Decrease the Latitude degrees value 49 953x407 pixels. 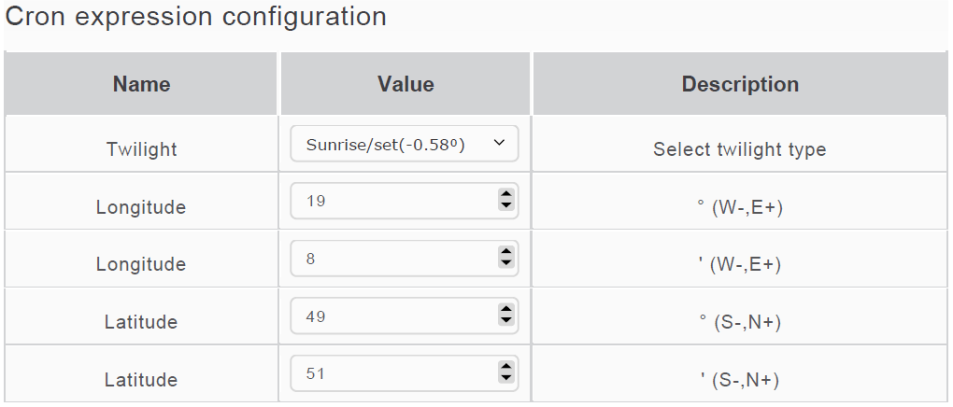tap(506, 321)
